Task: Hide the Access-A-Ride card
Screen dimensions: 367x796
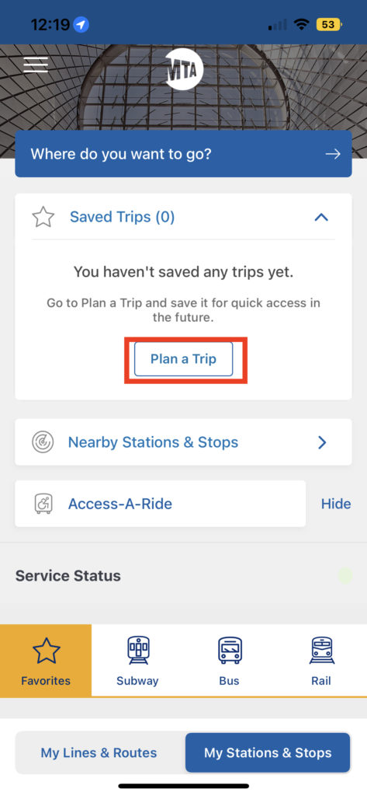Action: tap(335, 504)
